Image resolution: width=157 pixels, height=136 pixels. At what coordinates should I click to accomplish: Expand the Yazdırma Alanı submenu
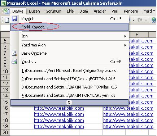click(70, 45)
